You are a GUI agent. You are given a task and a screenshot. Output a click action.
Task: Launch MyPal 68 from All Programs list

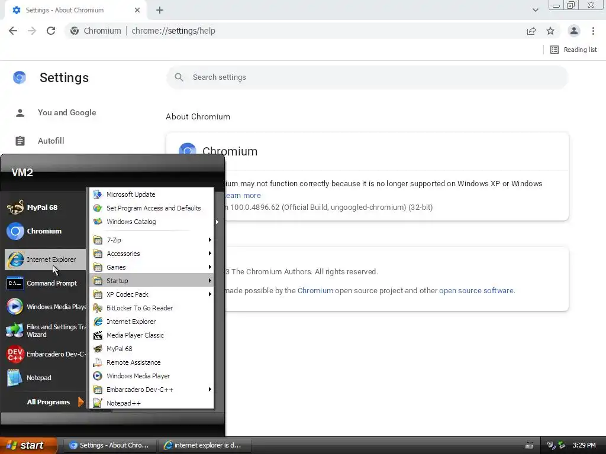151,349
